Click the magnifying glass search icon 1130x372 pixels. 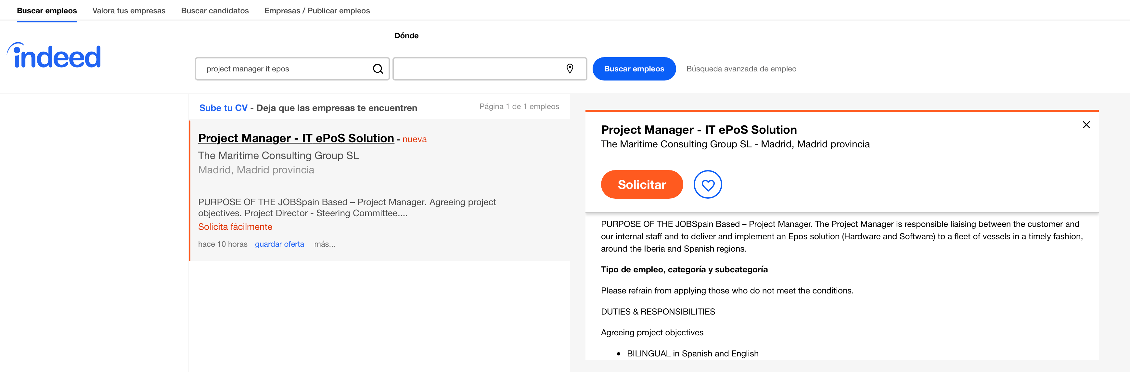378,69
